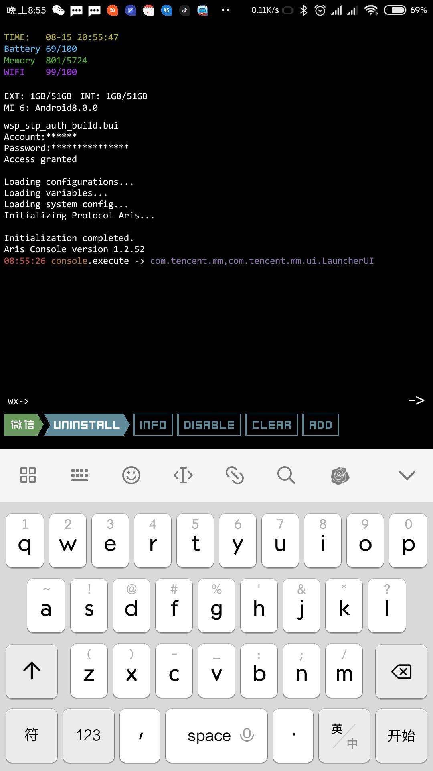Tap MI 6: Android8.0.0 line
433x771 pixels.
pyautogui.click(x=51, y=108)
